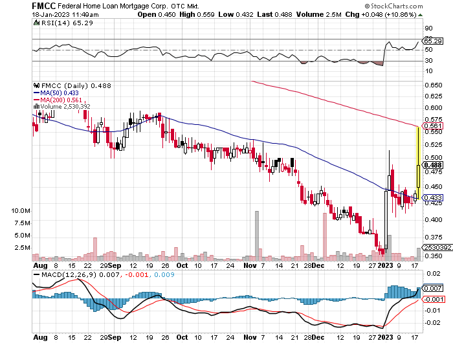Click the 0.007 MACD axis tag
Screen dimensions: 453x343
[x=433, y=288]
